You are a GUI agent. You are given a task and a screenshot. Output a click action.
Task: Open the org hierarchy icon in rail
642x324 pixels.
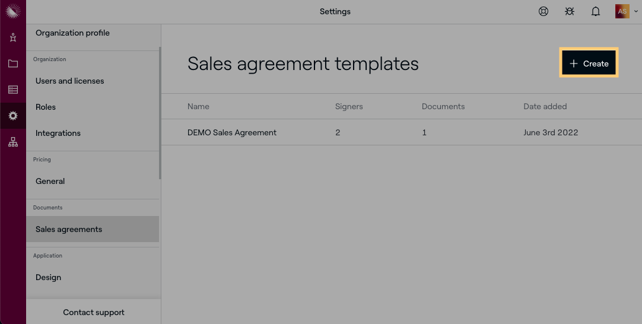click(13, 142)
